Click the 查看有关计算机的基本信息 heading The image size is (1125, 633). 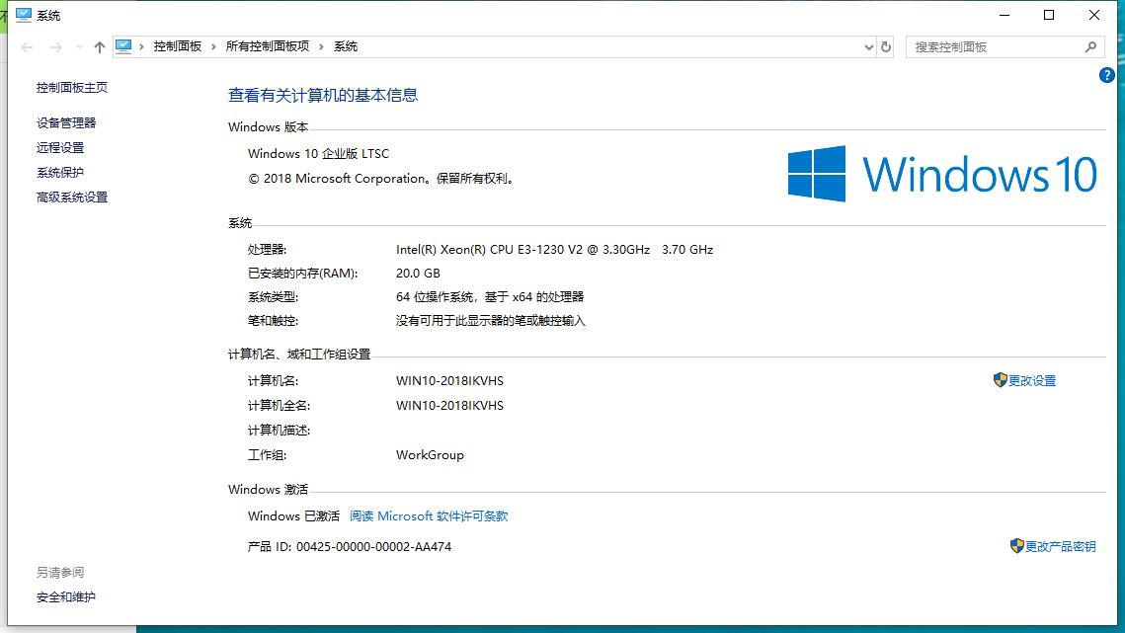tap(323, 96)
